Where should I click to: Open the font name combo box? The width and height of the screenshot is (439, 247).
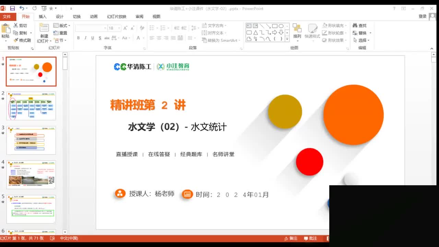(x=91, y=28)
